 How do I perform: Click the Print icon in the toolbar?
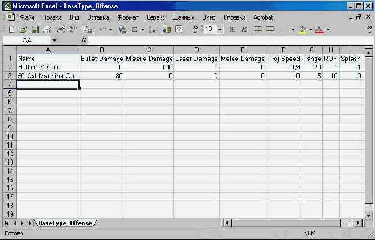point(47,29)
